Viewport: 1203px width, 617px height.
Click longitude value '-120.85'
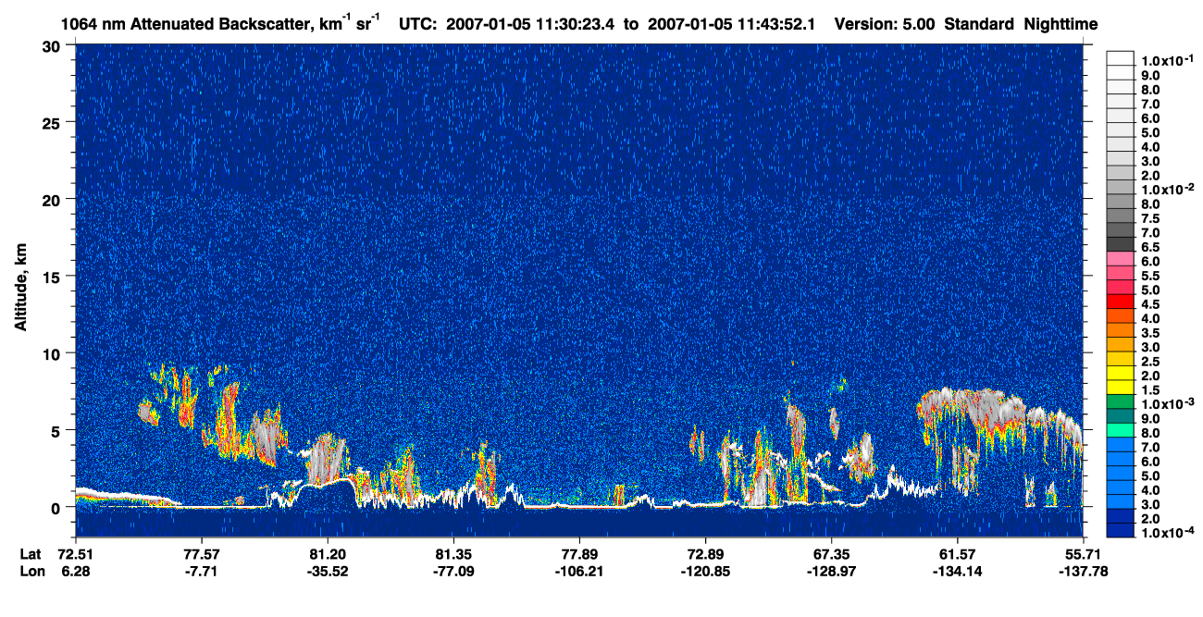(x=705, y=572)
